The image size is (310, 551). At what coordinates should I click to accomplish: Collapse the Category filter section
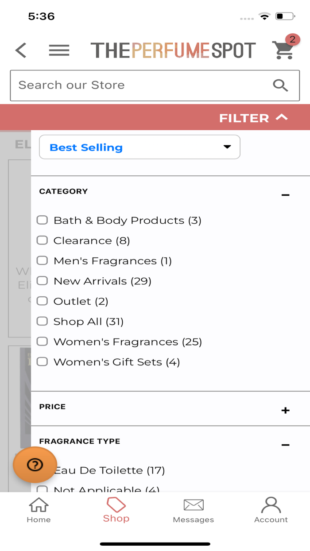tap(285, 194)
